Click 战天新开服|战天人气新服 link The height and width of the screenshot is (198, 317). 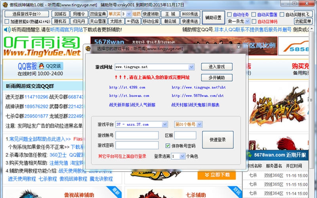(x=132, y=105)
